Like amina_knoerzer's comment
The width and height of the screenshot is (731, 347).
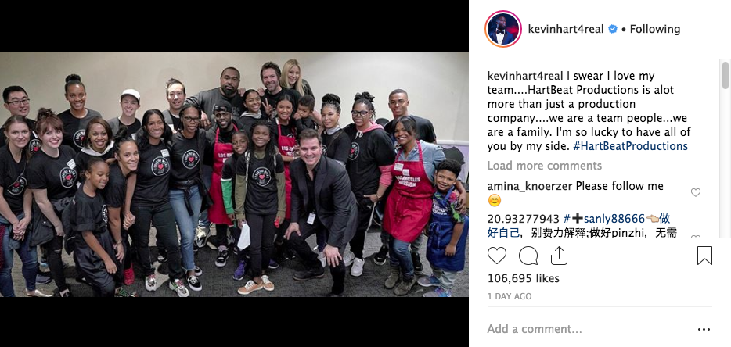pyautogui.click(x=695, y=192)
